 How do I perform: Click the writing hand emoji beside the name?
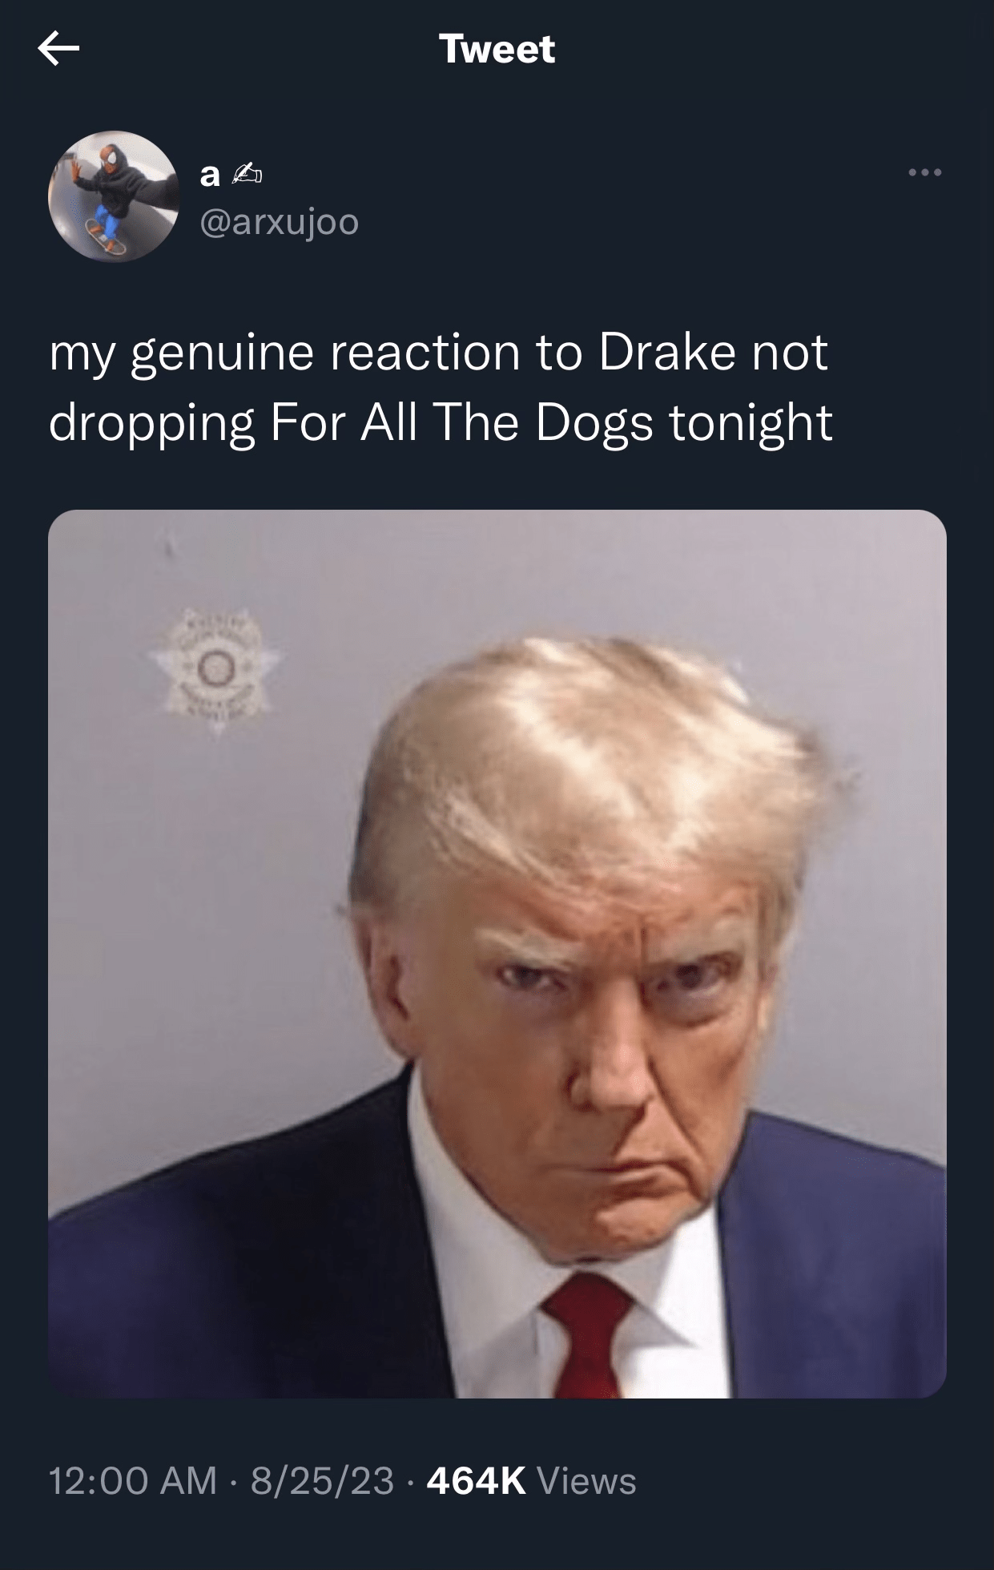tap(247, 175)
